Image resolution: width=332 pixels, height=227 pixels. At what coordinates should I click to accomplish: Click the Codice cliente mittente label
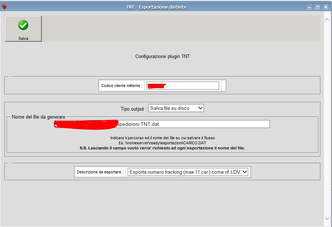pyautogui.click(x=122, y=86)
